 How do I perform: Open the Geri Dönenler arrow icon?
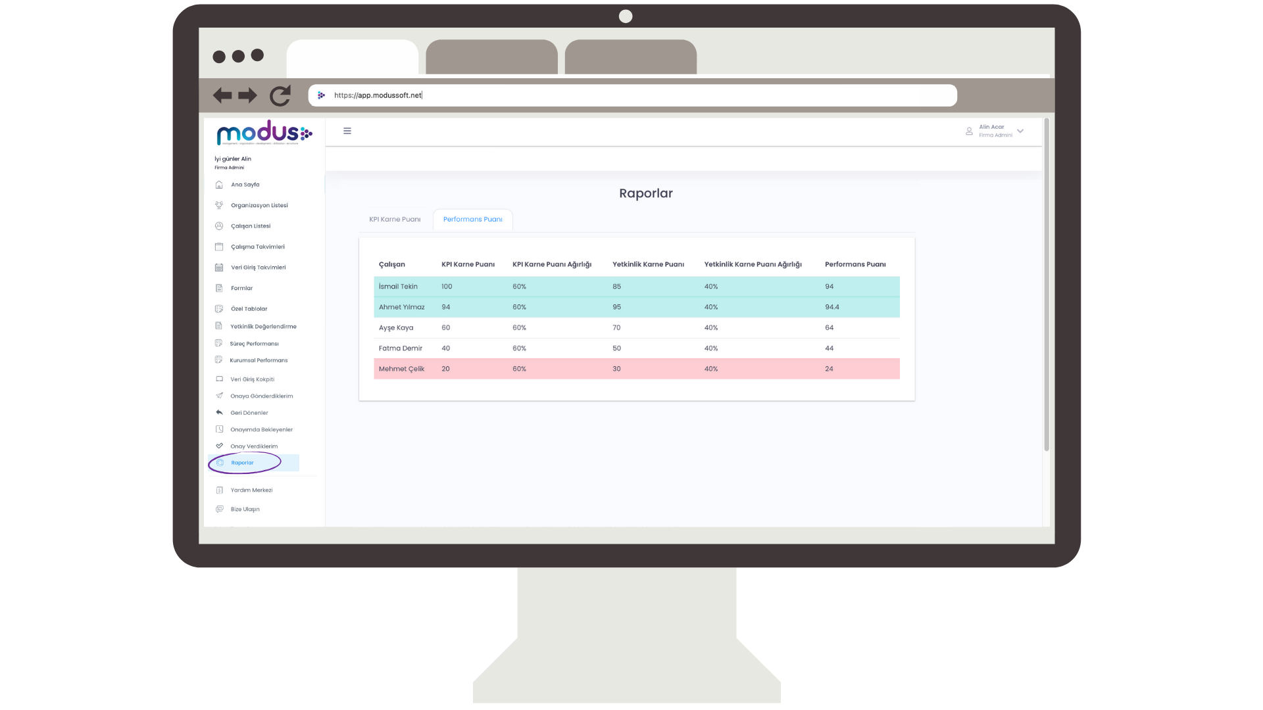pos(219,413)
